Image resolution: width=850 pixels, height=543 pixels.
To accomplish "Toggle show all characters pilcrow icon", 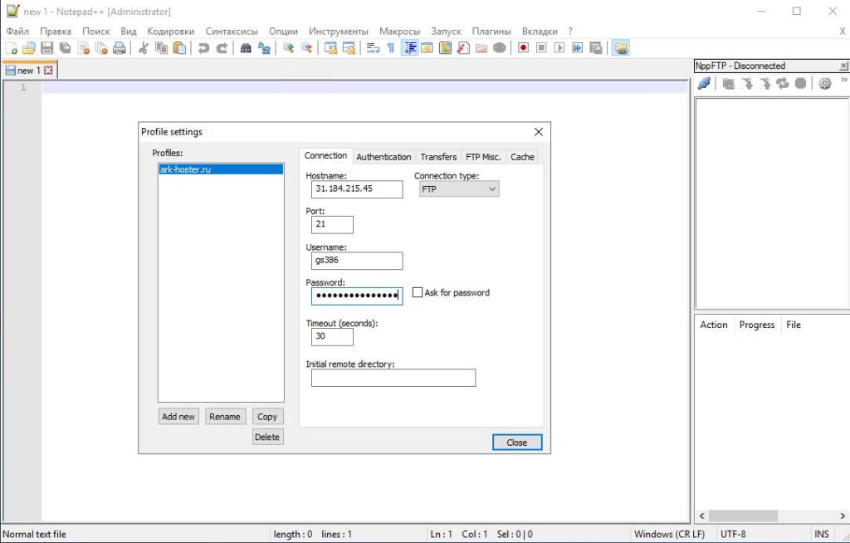I will click(390, 48).
